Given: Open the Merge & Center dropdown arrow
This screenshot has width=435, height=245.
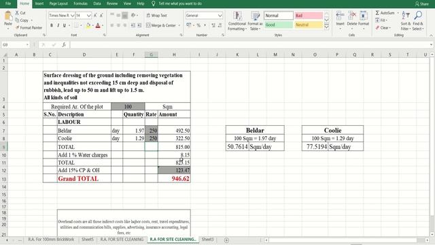Looking at the screenshot, I should coord(179,25).
